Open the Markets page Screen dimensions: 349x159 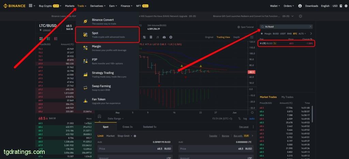tap(70, 6)
